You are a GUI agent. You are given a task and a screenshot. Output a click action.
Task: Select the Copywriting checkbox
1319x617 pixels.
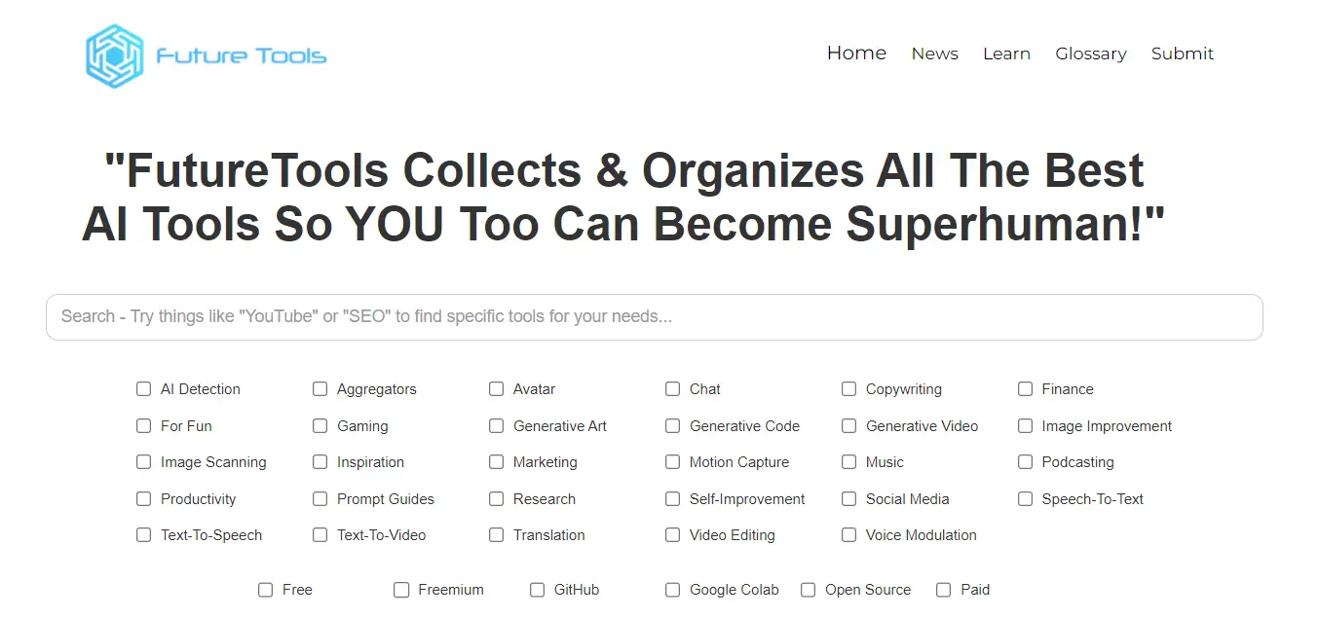pyautogui.click(x=849, y=389)
